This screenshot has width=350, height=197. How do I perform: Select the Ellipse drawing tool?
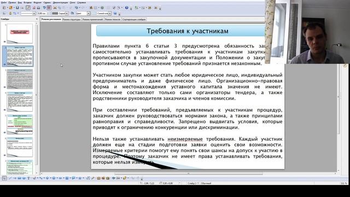(24, 178)
